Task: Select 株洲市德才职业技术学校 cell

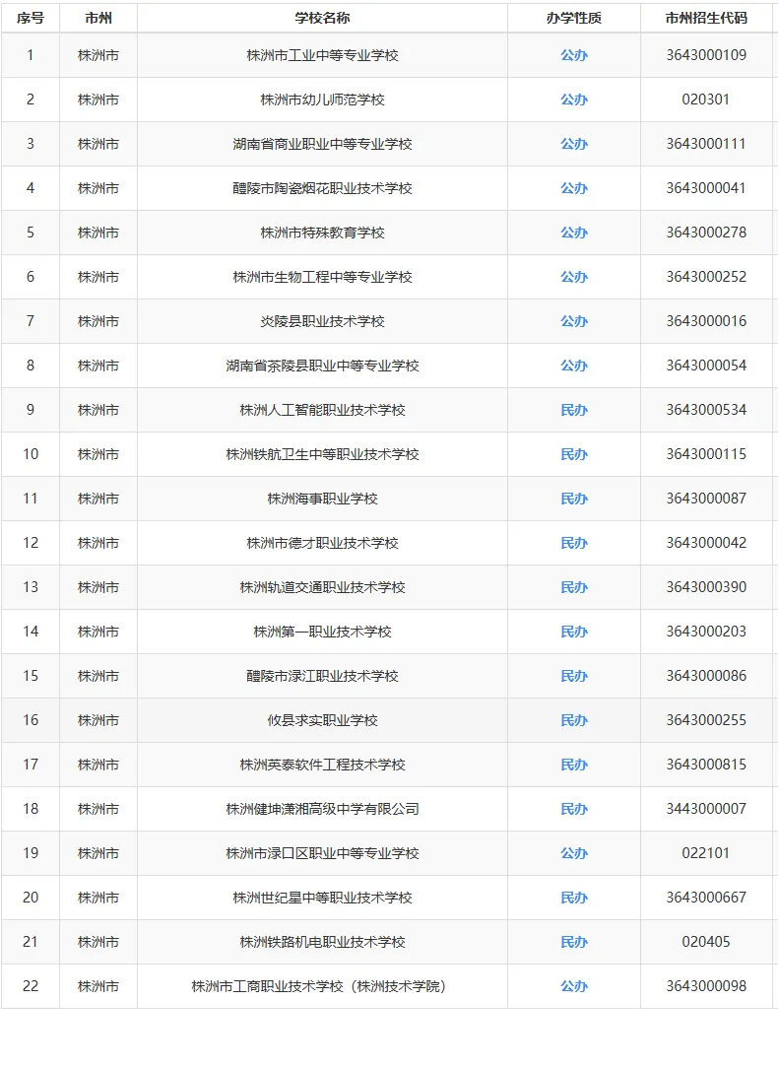Action: [x=322, y=542]
